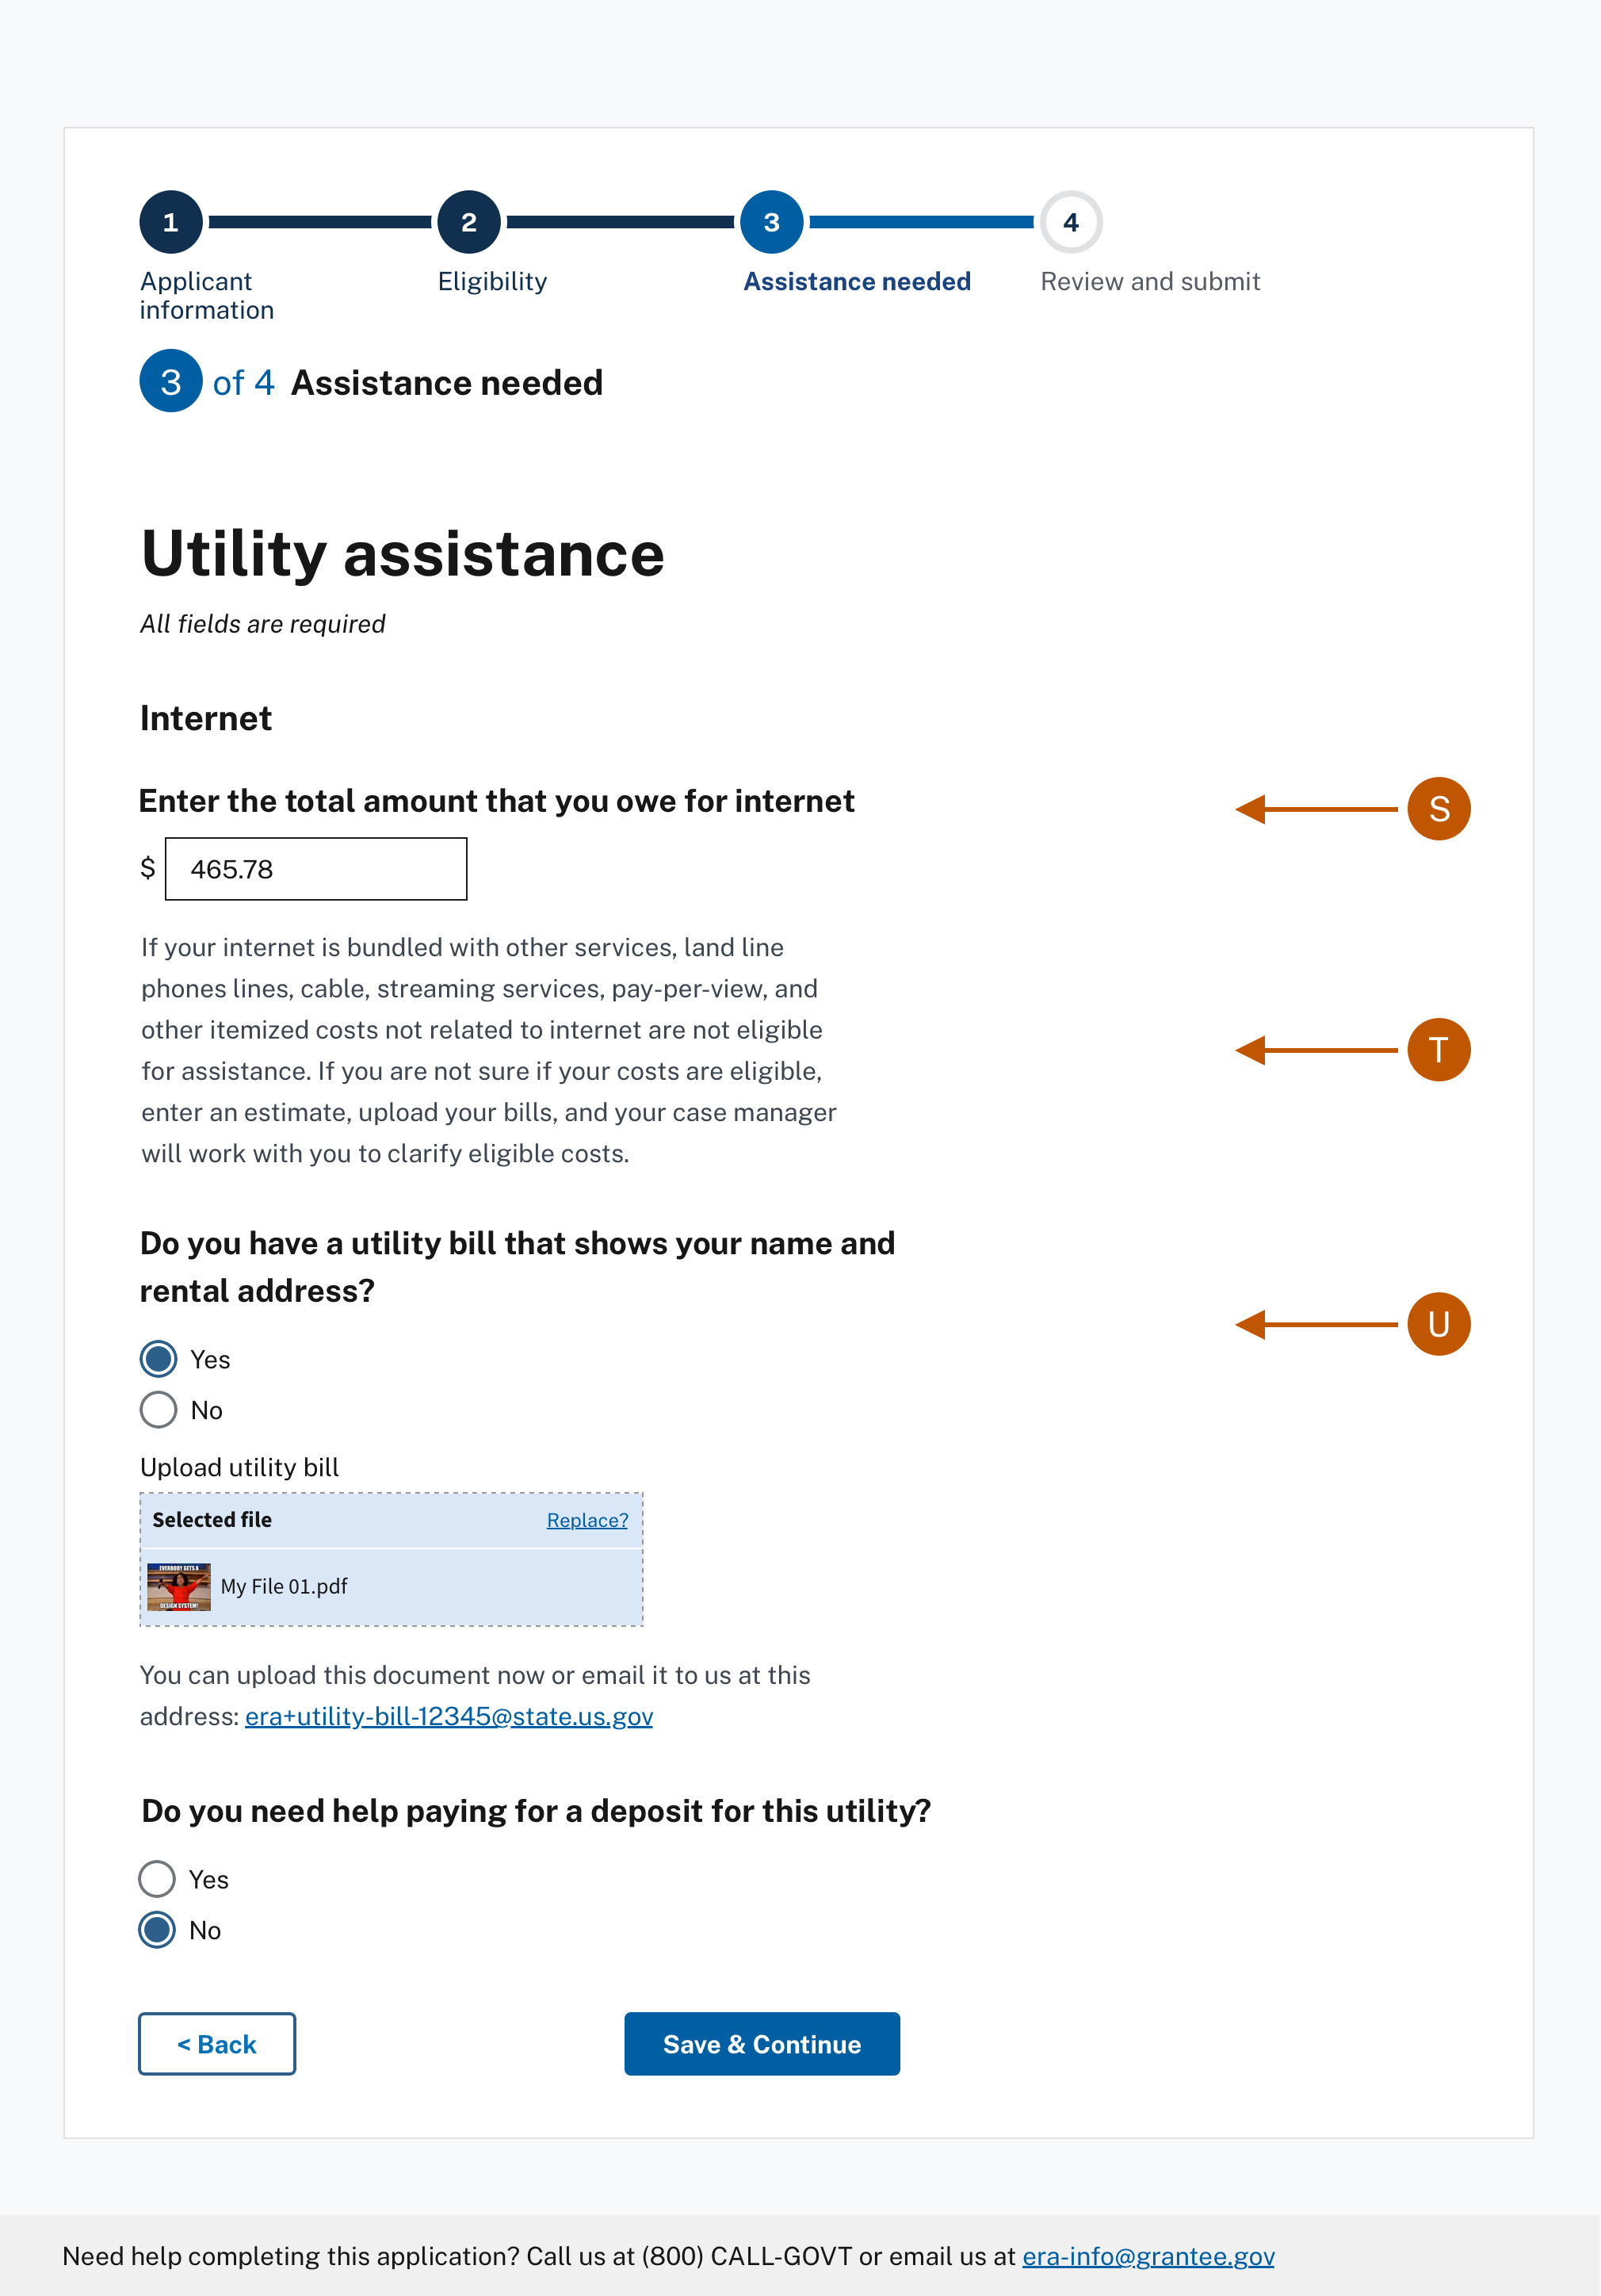The image size is (1601, 2296).
Task: Click progress bar step indicator between steps 3 and 4
Action: point(919,221)
